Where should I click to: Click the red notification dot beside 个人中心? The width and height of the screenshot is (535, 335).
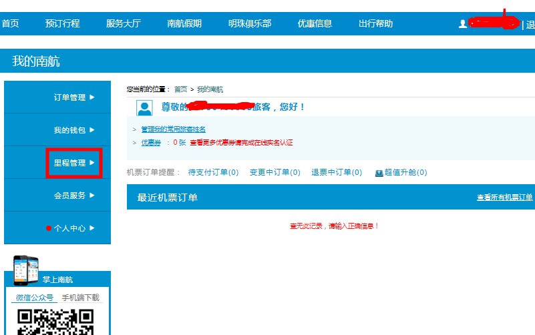point(49,228)
